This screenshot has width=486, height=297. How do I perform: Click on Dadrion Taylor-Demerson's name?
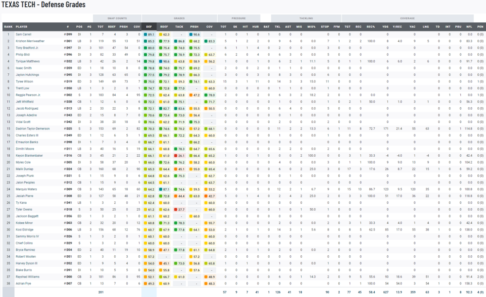(x=32, y=129)
